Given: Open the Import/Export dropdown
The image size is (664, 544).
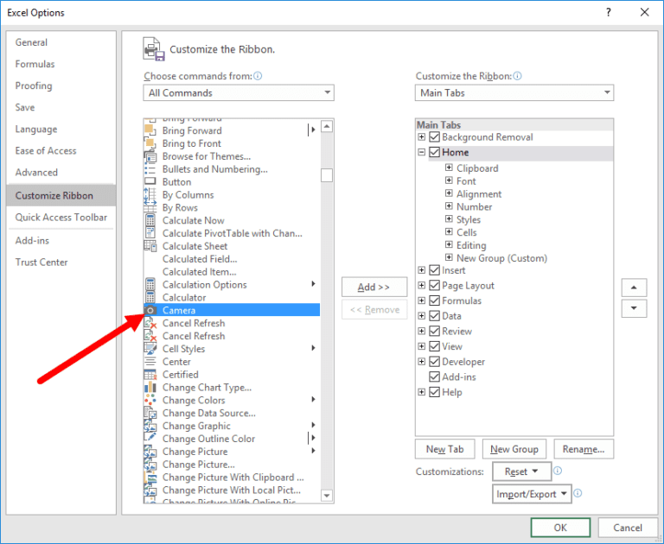Looking at the screenshot, I should pos(533,494).
